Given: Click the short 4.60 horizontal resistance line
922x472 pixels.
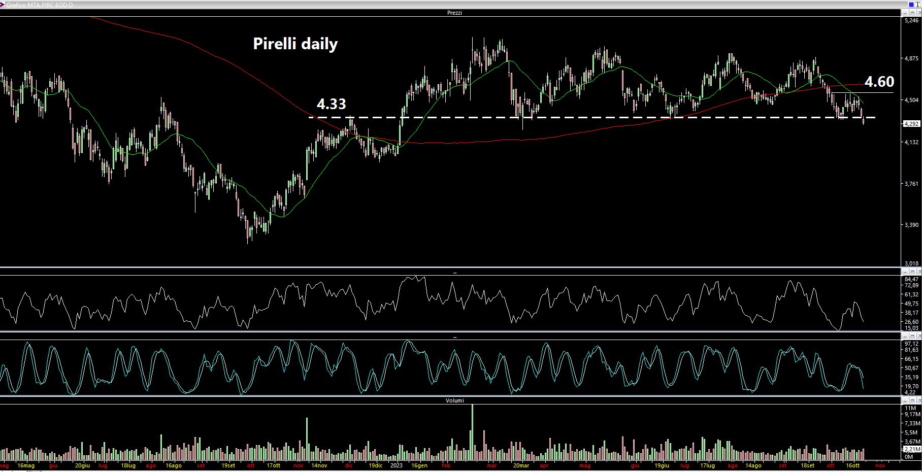Looking at the screenshot, I should click(862, 93).
